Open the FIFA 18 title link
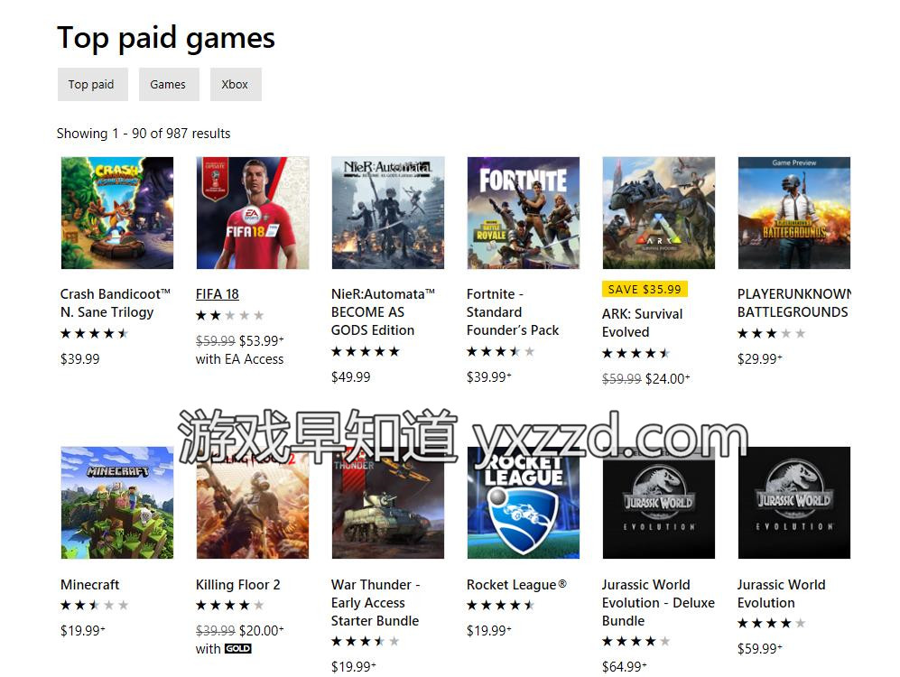Image resolution: width=900 pixels, height=677 pixels. (217, 294)
